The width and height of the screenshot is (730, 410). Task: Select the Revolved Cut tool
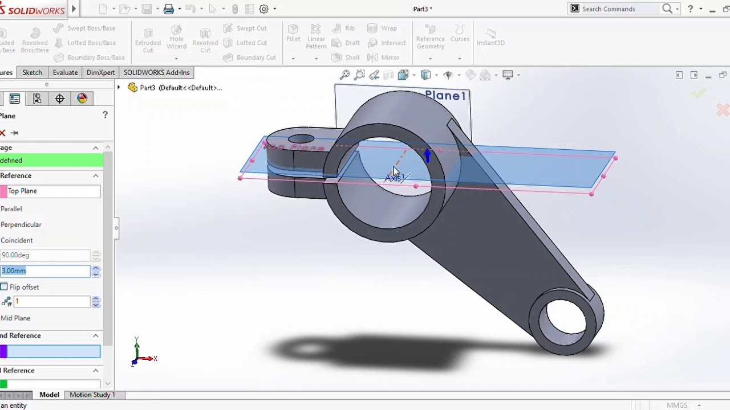click(x=205, y=40)
